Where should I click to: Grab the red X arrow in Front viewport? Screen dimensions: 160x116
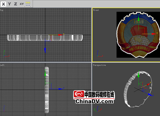click(154, 34)
